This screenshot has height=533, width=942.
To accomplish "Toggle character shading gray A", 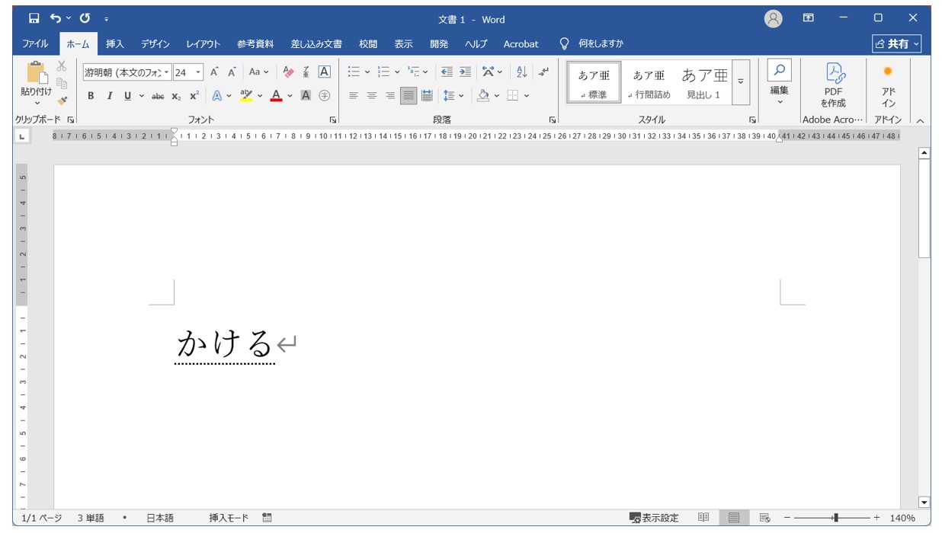I will [306, 96].
